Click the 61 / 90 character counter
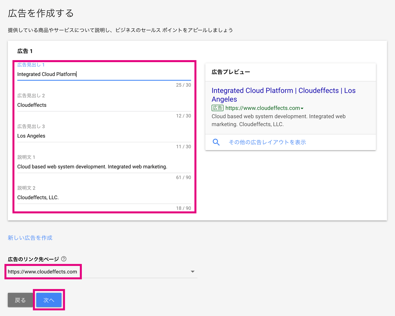This screenshot has height=316, width=395. tap(184, 177)
